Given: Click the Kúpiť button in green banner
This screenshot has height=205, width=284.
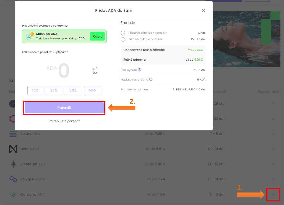Looking at the screenshot, I should 97,36.
